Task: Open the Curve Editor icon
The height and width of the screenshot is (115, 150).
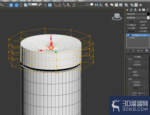Action: tap(116, 5)
